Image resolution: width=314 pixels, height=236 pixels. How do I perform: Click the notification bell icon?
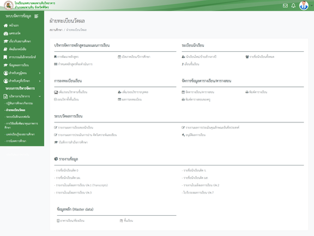pyautogui.click(x=293, y=5)
